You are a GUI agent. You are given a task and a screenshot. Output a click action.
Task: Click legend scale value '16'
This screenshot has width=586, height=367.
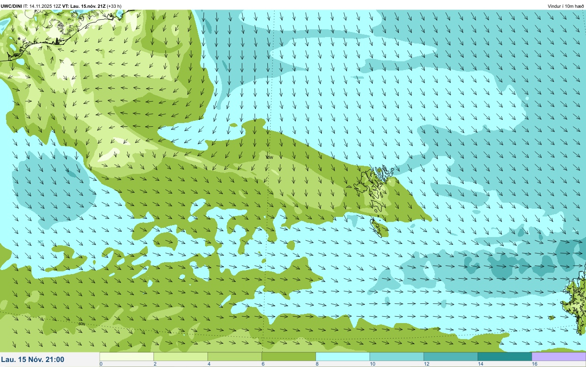click(534, 364)
